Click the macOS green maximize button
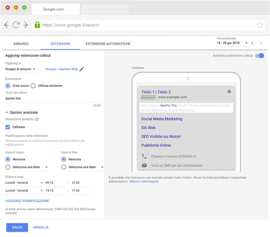270x237 pixels. click(x=24, y=8)
